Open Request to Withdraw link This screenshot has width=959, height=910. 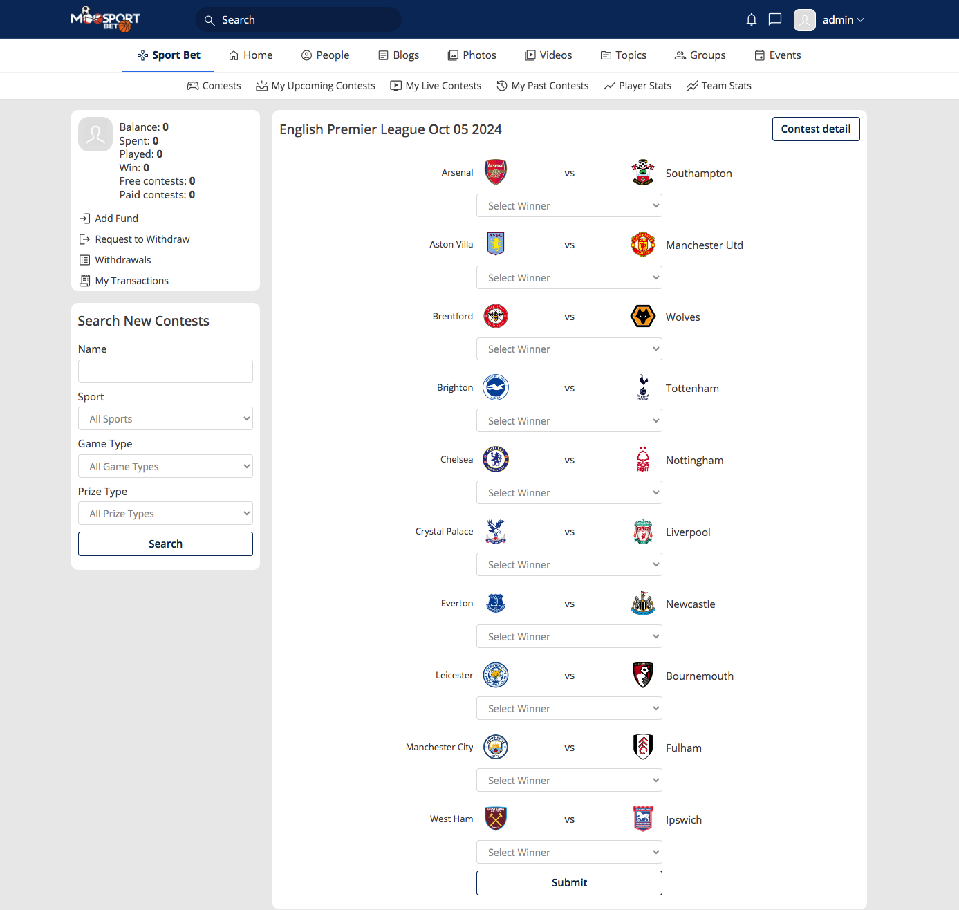(x=134, y=239)
